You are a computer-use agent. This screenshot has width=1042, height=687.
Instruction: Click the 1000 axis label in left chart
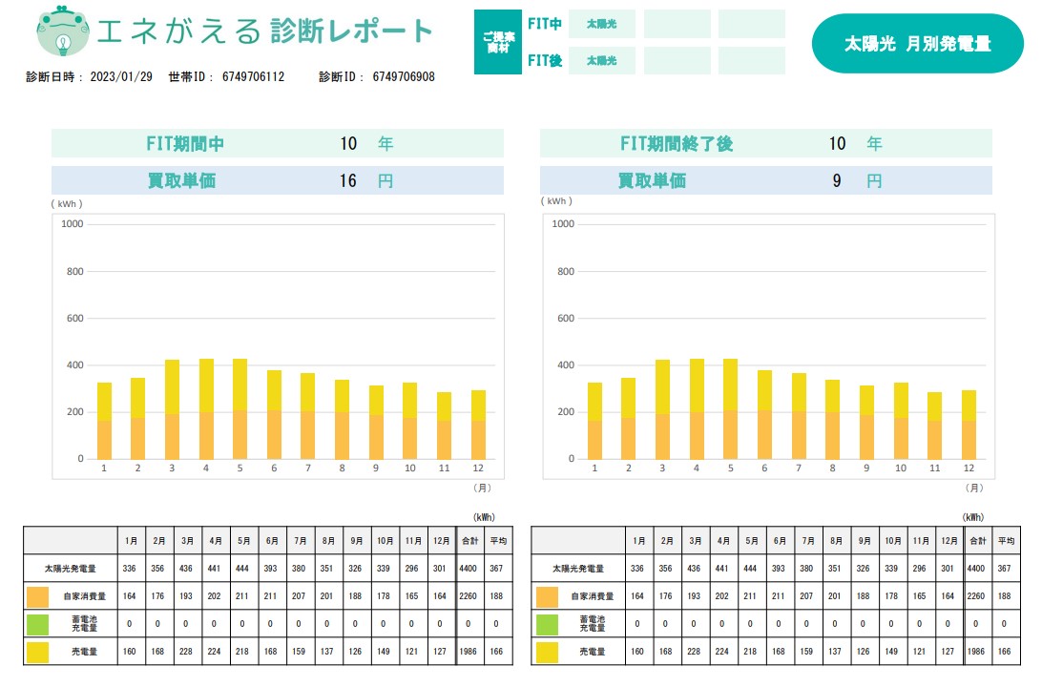point(73,224)
